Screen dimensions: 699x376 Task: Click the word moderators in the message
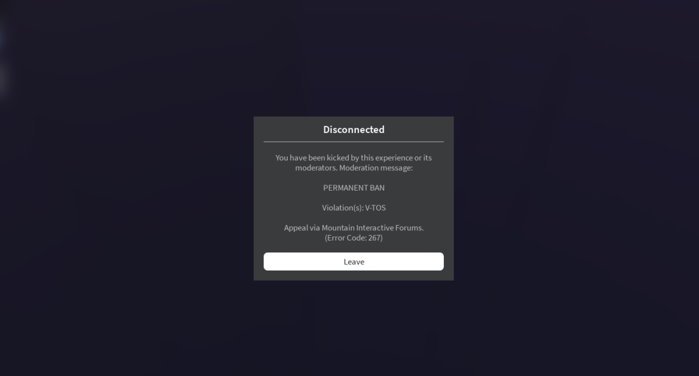[x=316, y=168]
